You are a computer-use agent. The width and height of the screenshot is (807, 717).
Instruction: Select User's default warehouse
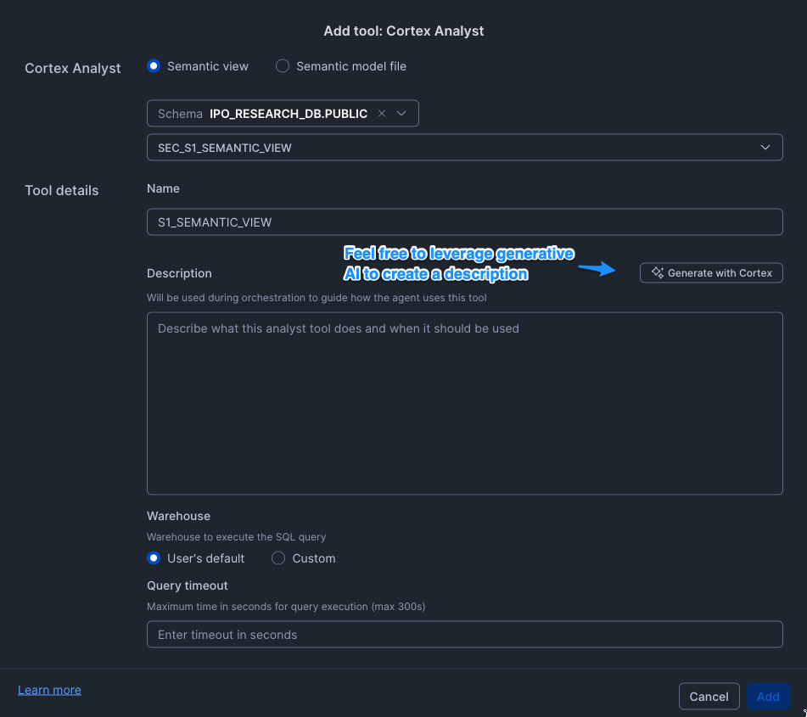(x=154, y=558)
